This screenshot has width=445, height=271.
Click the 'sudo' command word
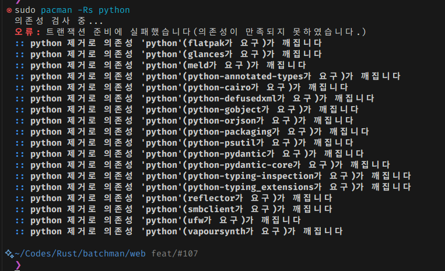pyautogui.click(x=25, y=10)
